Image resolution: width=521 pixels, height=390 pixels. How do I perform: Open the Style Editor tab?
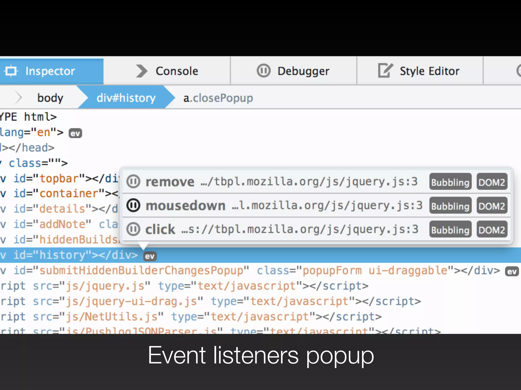coord(420,71)
